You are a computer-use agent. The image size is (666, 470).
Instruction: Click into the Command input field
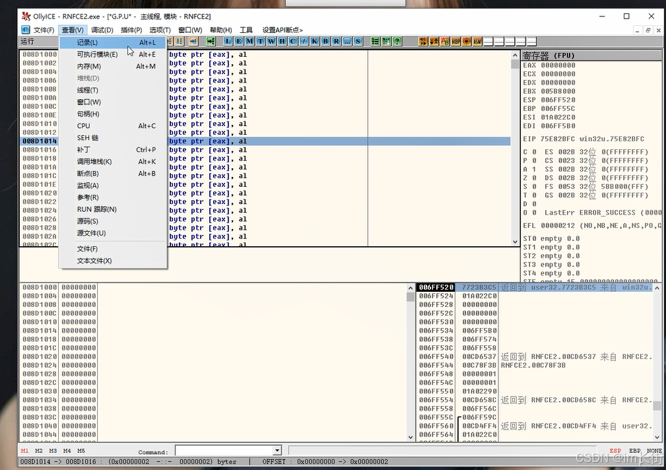tap(224, 450)
